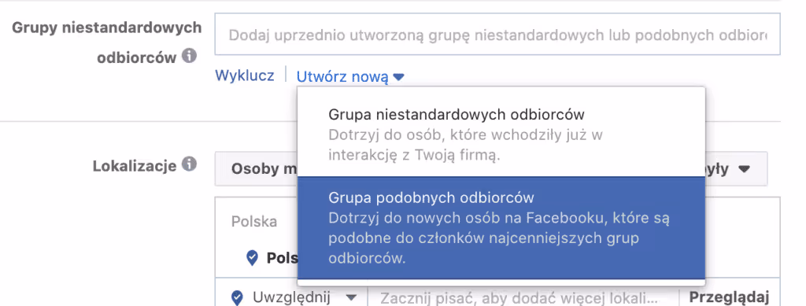The width and height of the screenshot is (806, 306).
Task: Click location pin icon beside Pols country row
Action: tap(252, 258)
